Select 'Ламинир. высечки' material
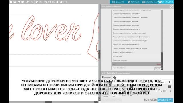This screenshot has width=183, height=103. point(136,60)
